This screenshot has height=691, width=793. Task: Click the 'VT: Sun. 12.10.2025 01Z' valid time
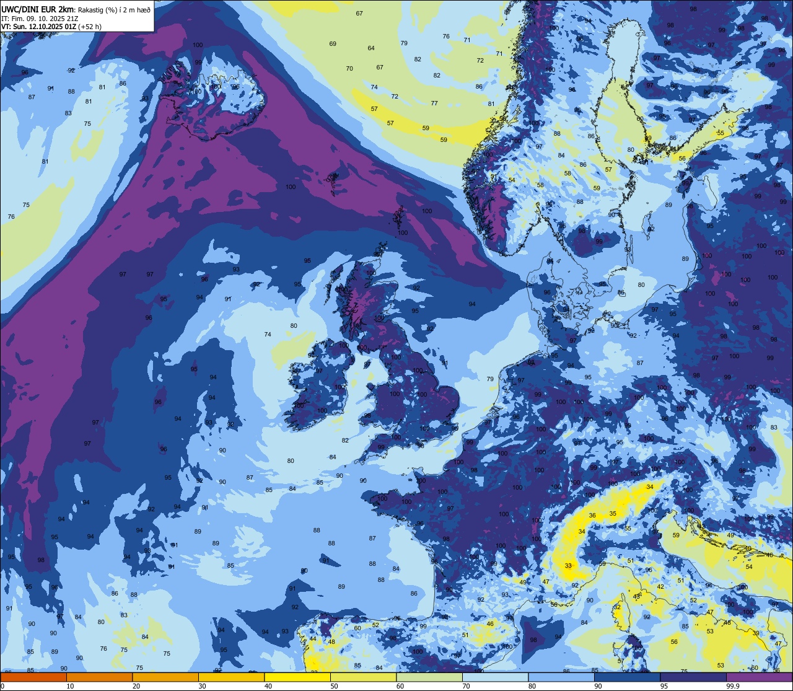point(38,27)
